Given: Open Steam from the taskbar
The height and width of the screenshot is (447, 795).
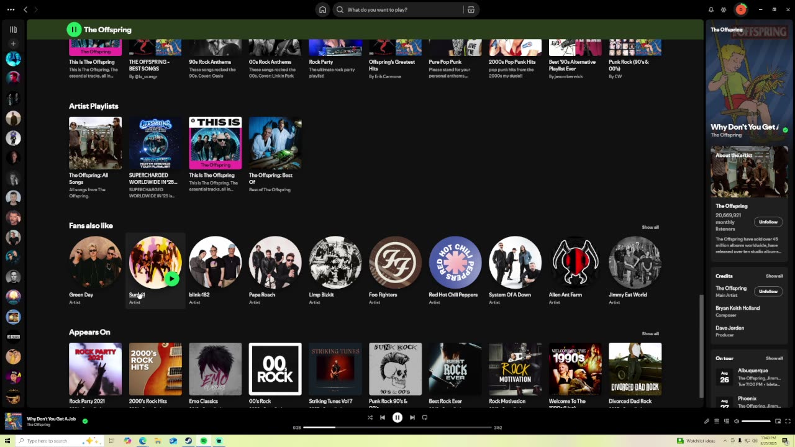Looking at the screenshot, I should click(x=188, y=441).
